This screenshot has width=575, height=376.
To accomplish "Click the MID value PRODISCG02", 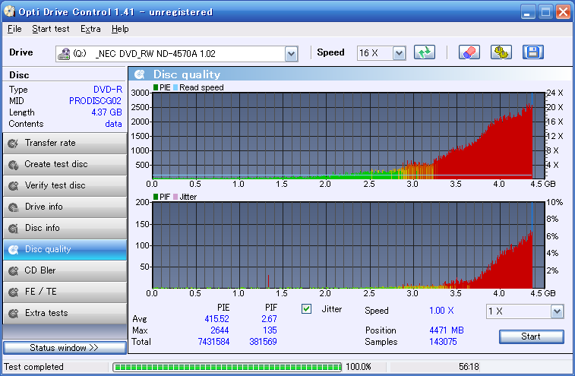I will coord(95,101).
